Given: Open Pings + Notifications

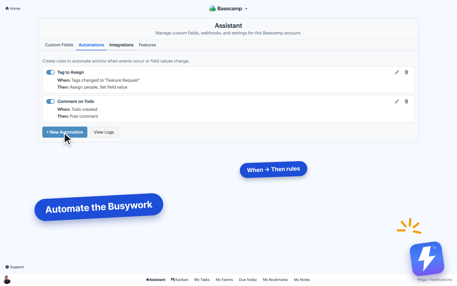Looking at the screenshot, I should pos(435,280).
